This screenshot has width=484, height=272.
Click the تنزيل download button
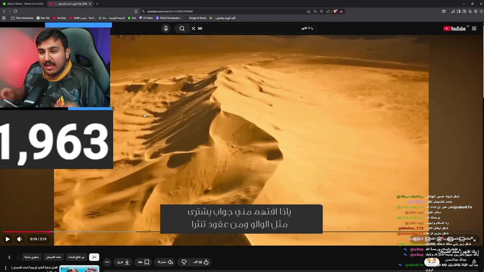pyautogui.click(x=123, y=262)
